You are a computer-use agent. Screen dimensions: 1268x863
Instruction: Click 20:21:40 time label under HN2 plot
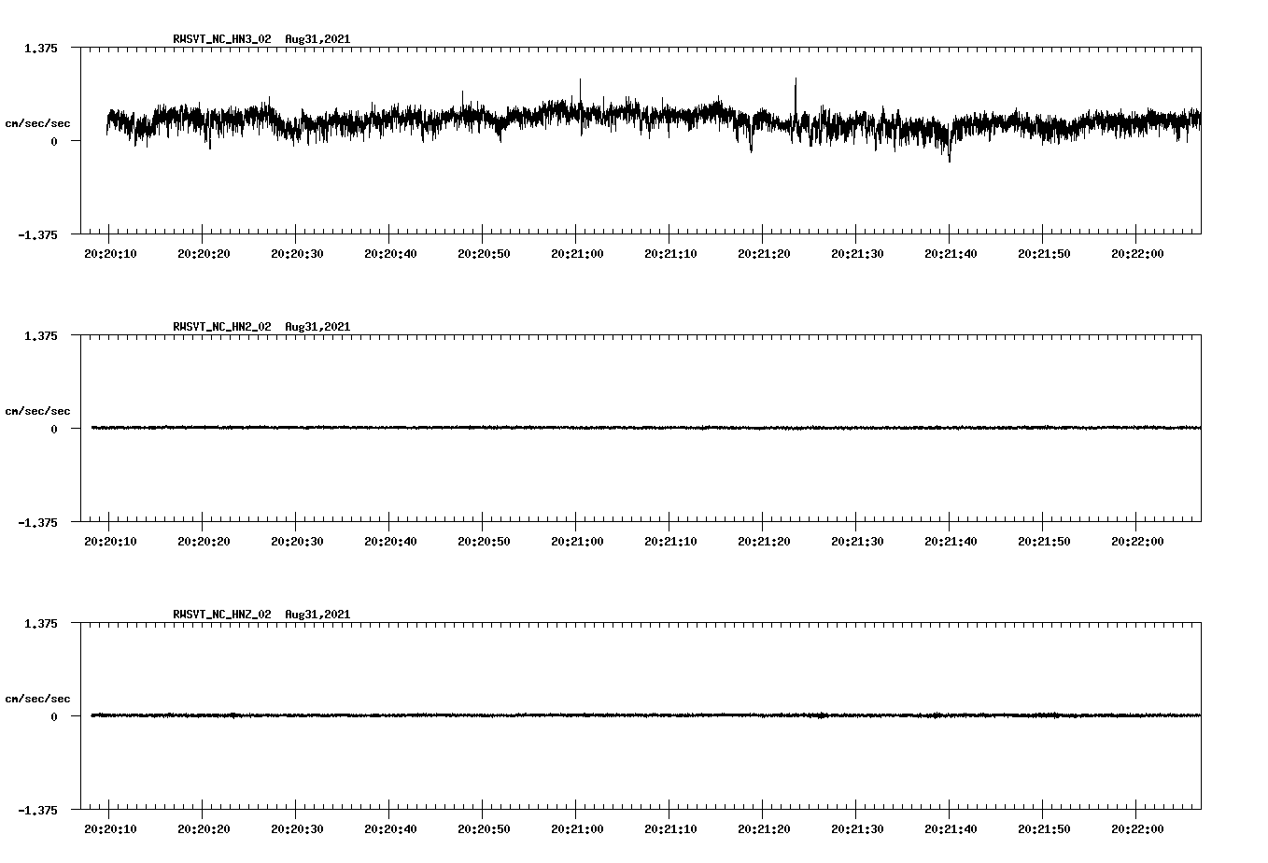(x=951, y=541)
